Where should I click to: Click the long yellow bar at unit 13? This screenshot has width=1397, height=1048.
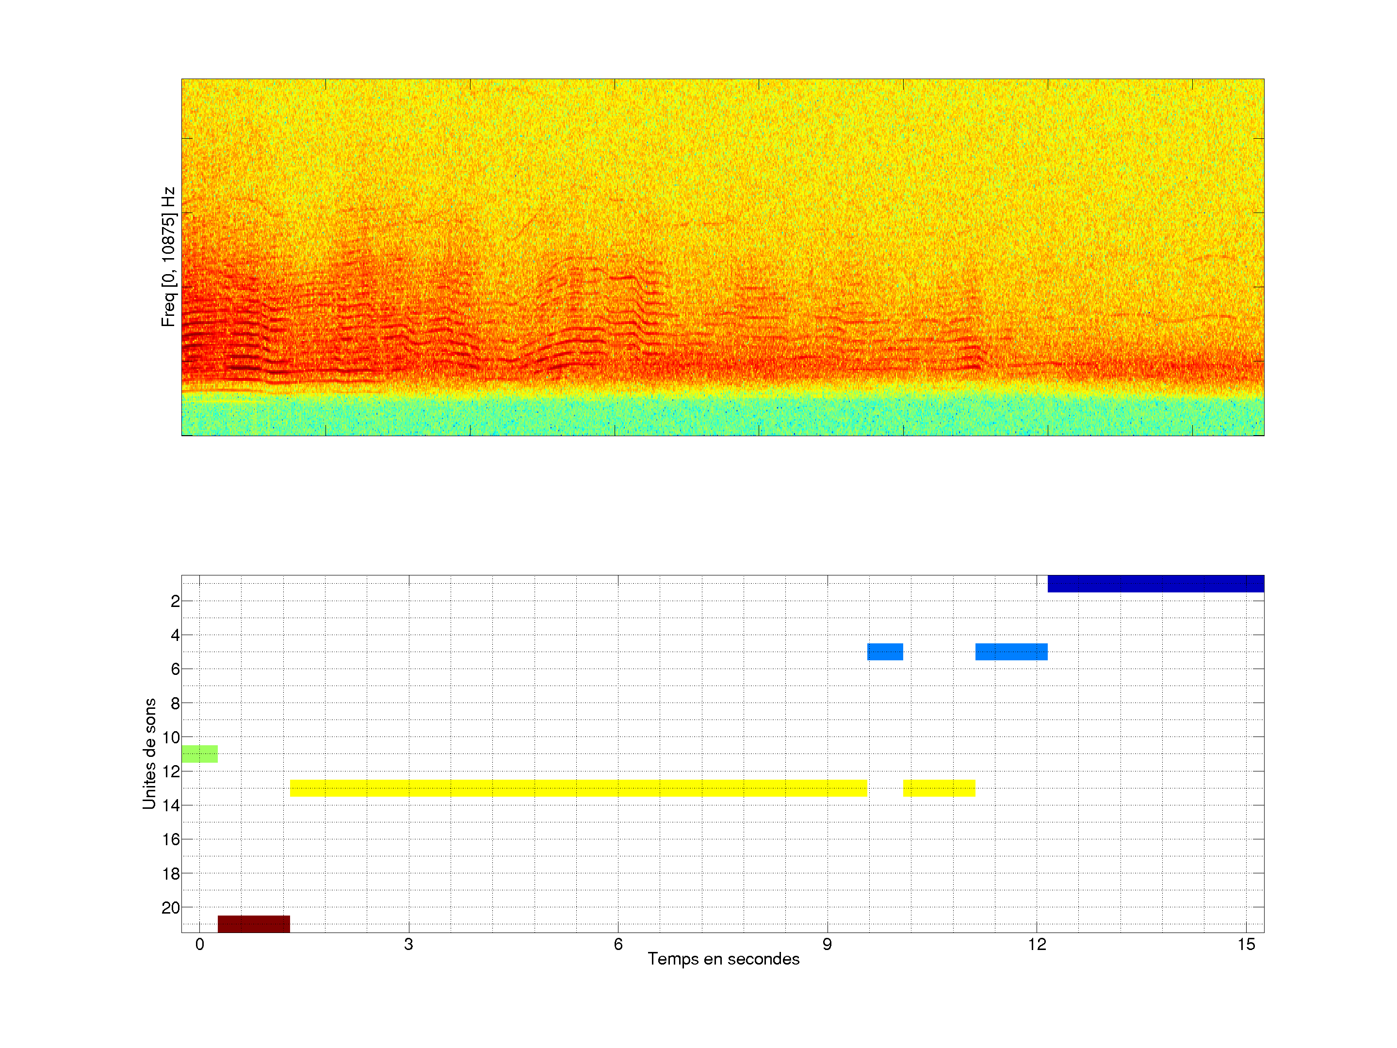(x=578, y=788)
